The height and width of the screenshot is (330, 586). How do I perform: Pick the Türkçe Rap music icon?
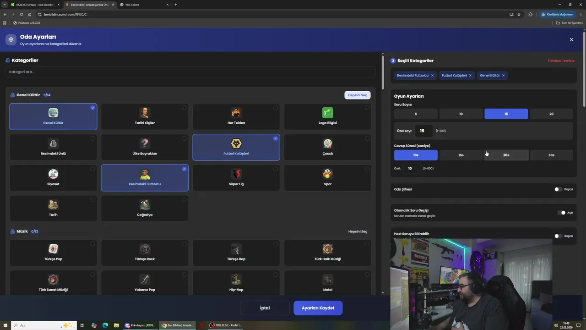[x=236, y=249]
